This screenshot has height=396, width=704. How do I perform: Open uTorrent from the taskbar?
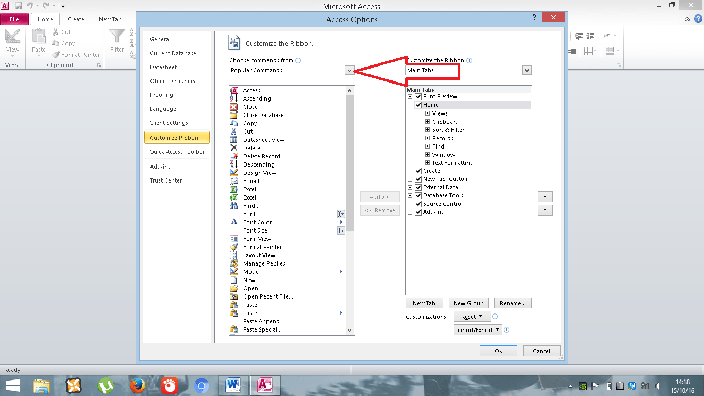pos(106,385)
